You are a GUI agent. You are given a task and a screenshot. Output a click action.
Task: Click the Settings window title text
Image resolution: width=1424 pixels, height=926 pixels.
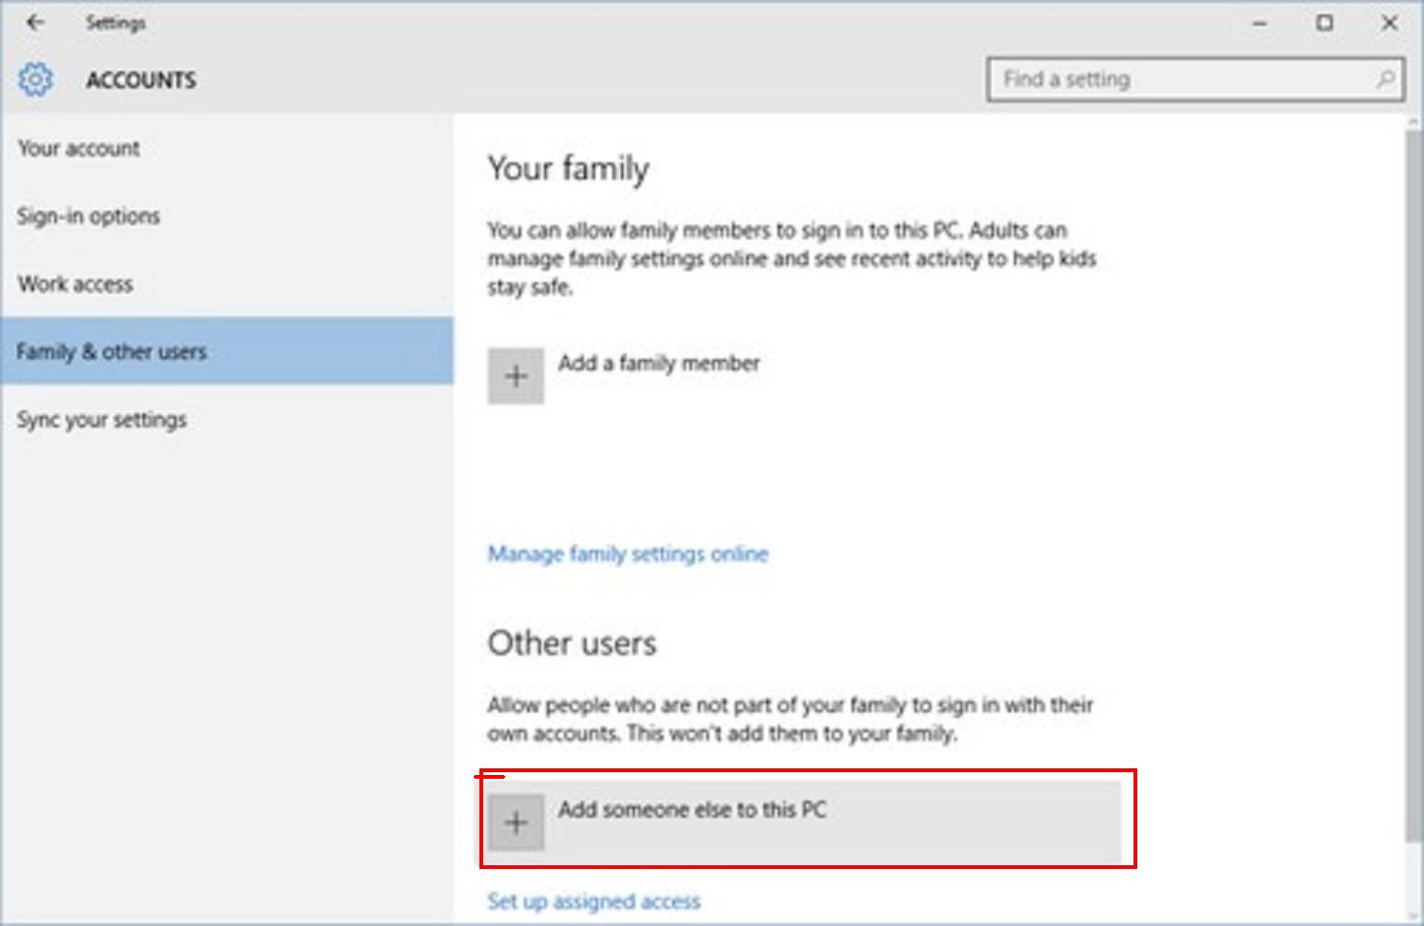tap(115, 23)
